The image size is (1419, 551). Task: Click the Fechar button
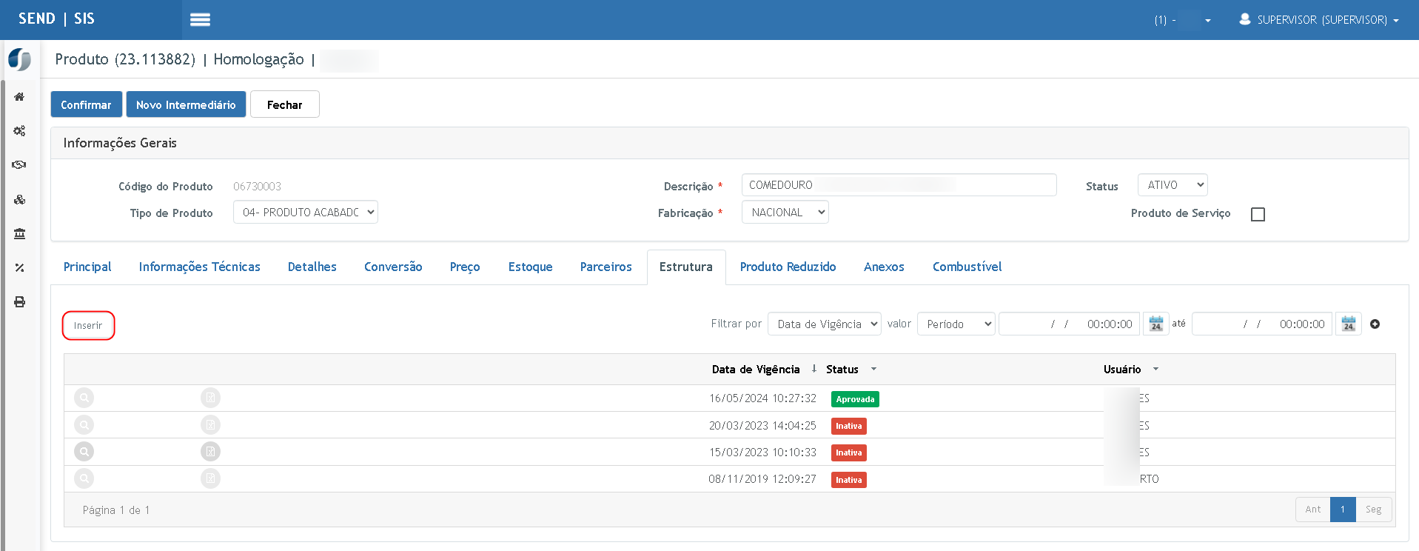285,104
